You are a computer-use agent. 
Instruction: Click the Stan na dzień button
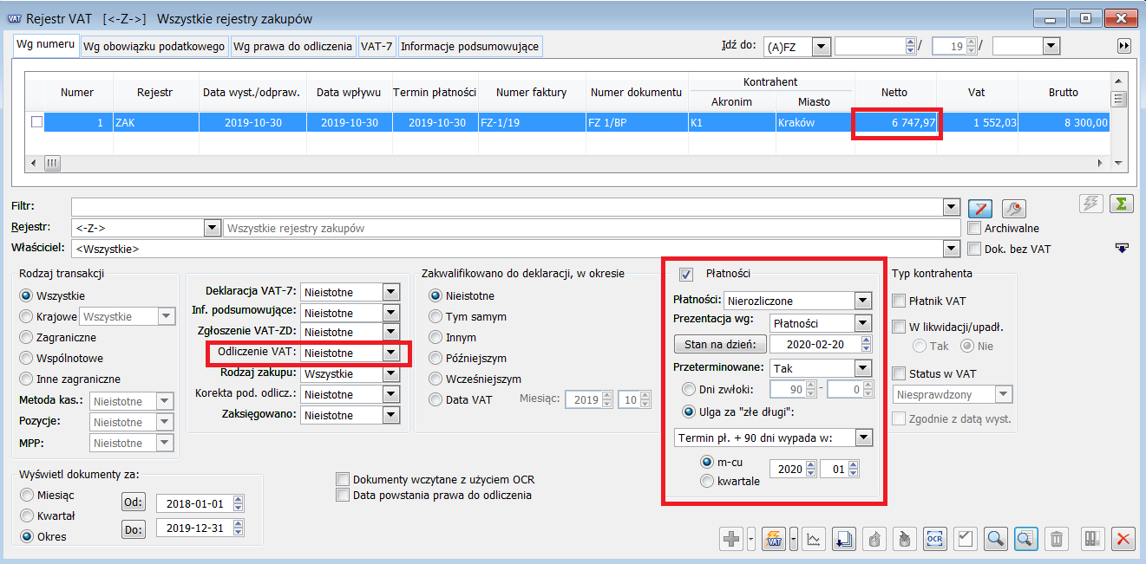click(x=720, y=345)
